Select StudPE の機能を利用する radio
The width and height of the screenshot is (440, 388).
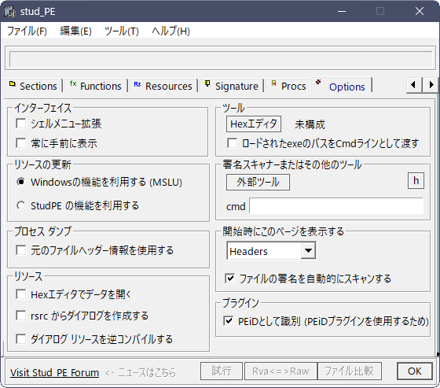click(x=20, y=205)
